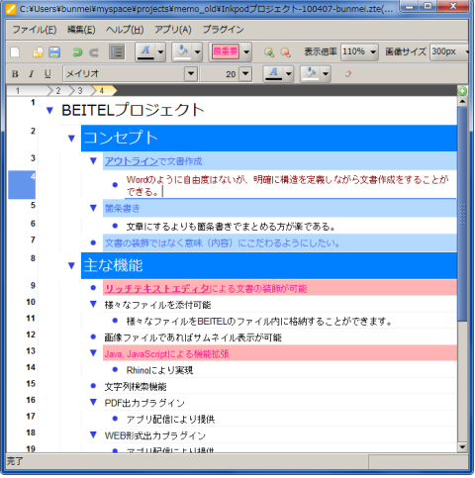Select the Rhinoにより実現 row

(x=291, y=370)
